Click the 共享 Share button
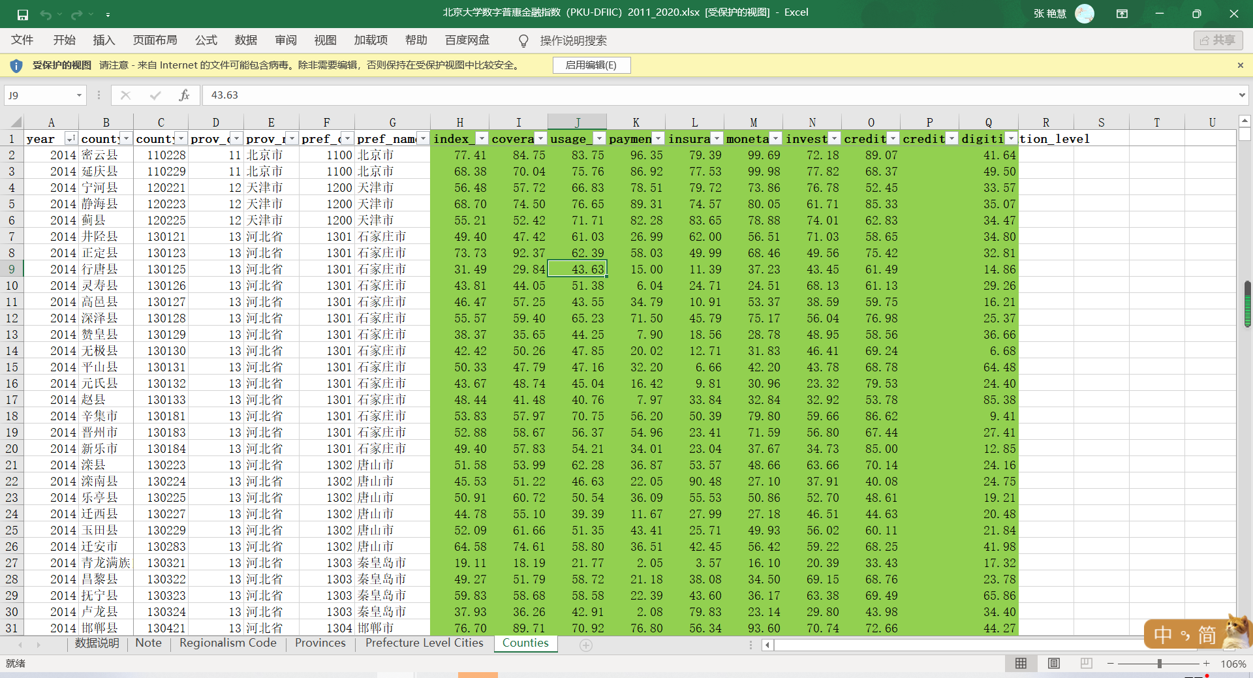The image size is (1253, 678). coord(1217,40)
